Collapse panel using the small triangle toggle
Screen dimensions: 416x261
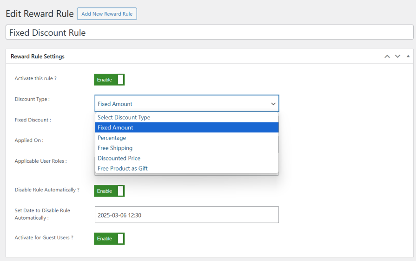pos(408,57)
